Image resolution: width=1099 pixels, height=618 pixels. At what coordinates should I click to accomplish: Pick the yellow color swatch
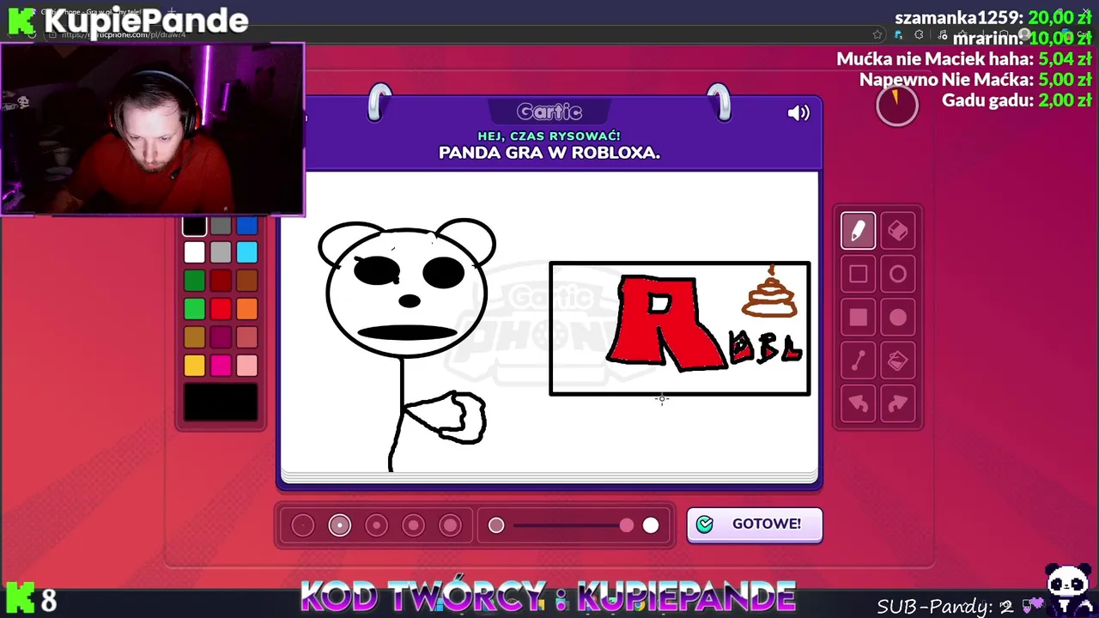coord(194,366)
